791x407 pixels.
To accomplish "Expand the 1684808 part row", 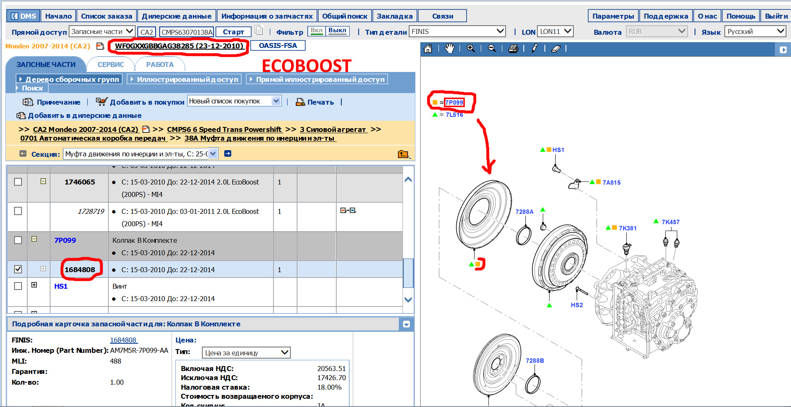I will tap(43, 269).
